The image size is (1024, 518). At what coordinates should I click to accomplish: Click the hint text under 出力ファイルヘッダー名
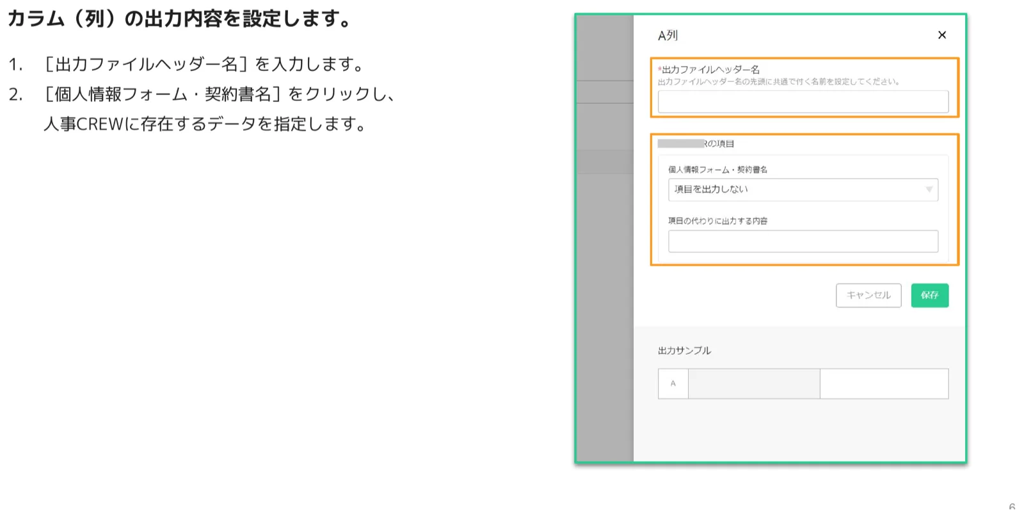[780, 82]
